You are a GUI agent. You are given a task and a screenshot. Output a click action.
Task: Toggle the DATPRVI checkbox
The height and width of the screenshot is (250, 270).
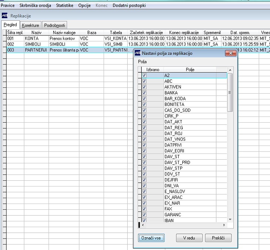point(144,145)
